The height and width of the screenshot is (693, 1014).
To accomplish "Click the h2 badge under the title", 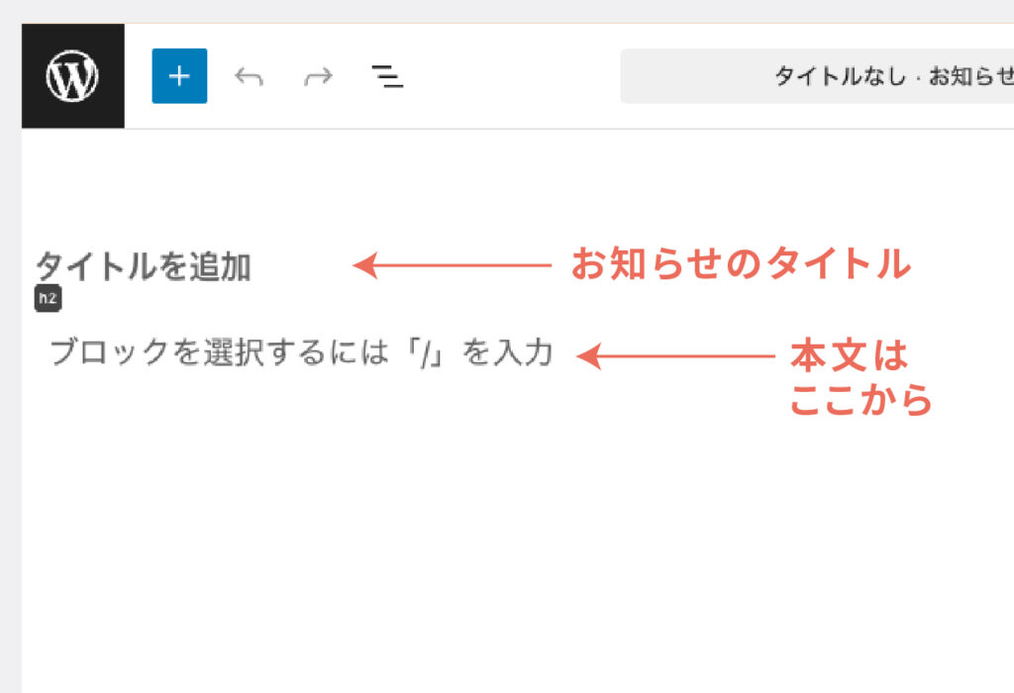I will tap(48, 298).
